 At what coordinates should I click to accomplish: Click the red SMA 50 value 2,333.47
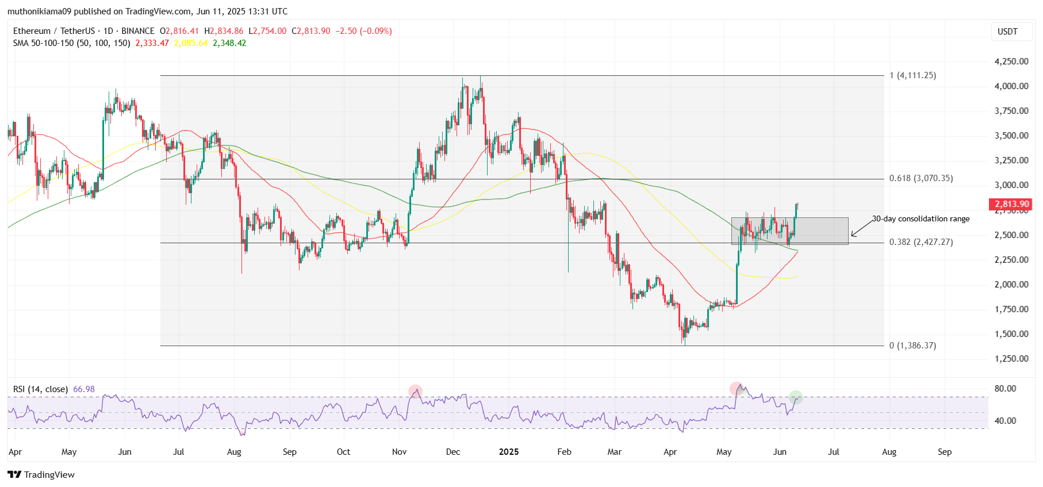[x=152, y=43]
